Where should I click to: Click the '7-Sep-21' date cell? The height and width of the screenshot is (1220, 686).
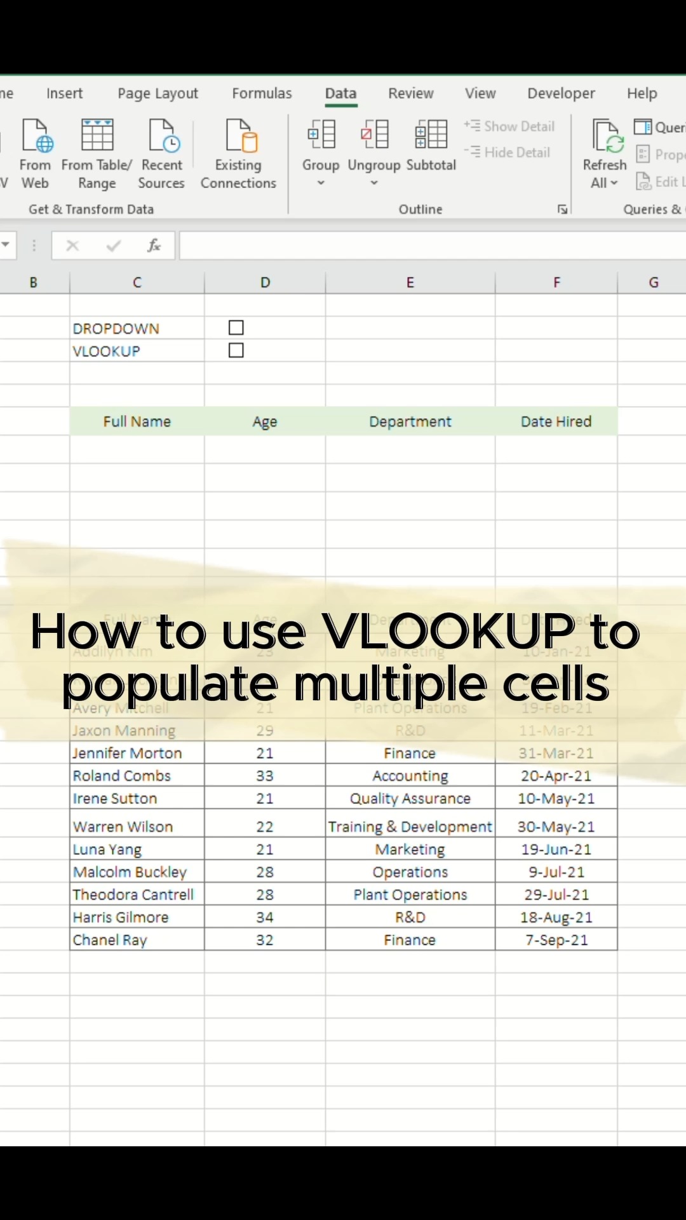click(x=556, y=939)
